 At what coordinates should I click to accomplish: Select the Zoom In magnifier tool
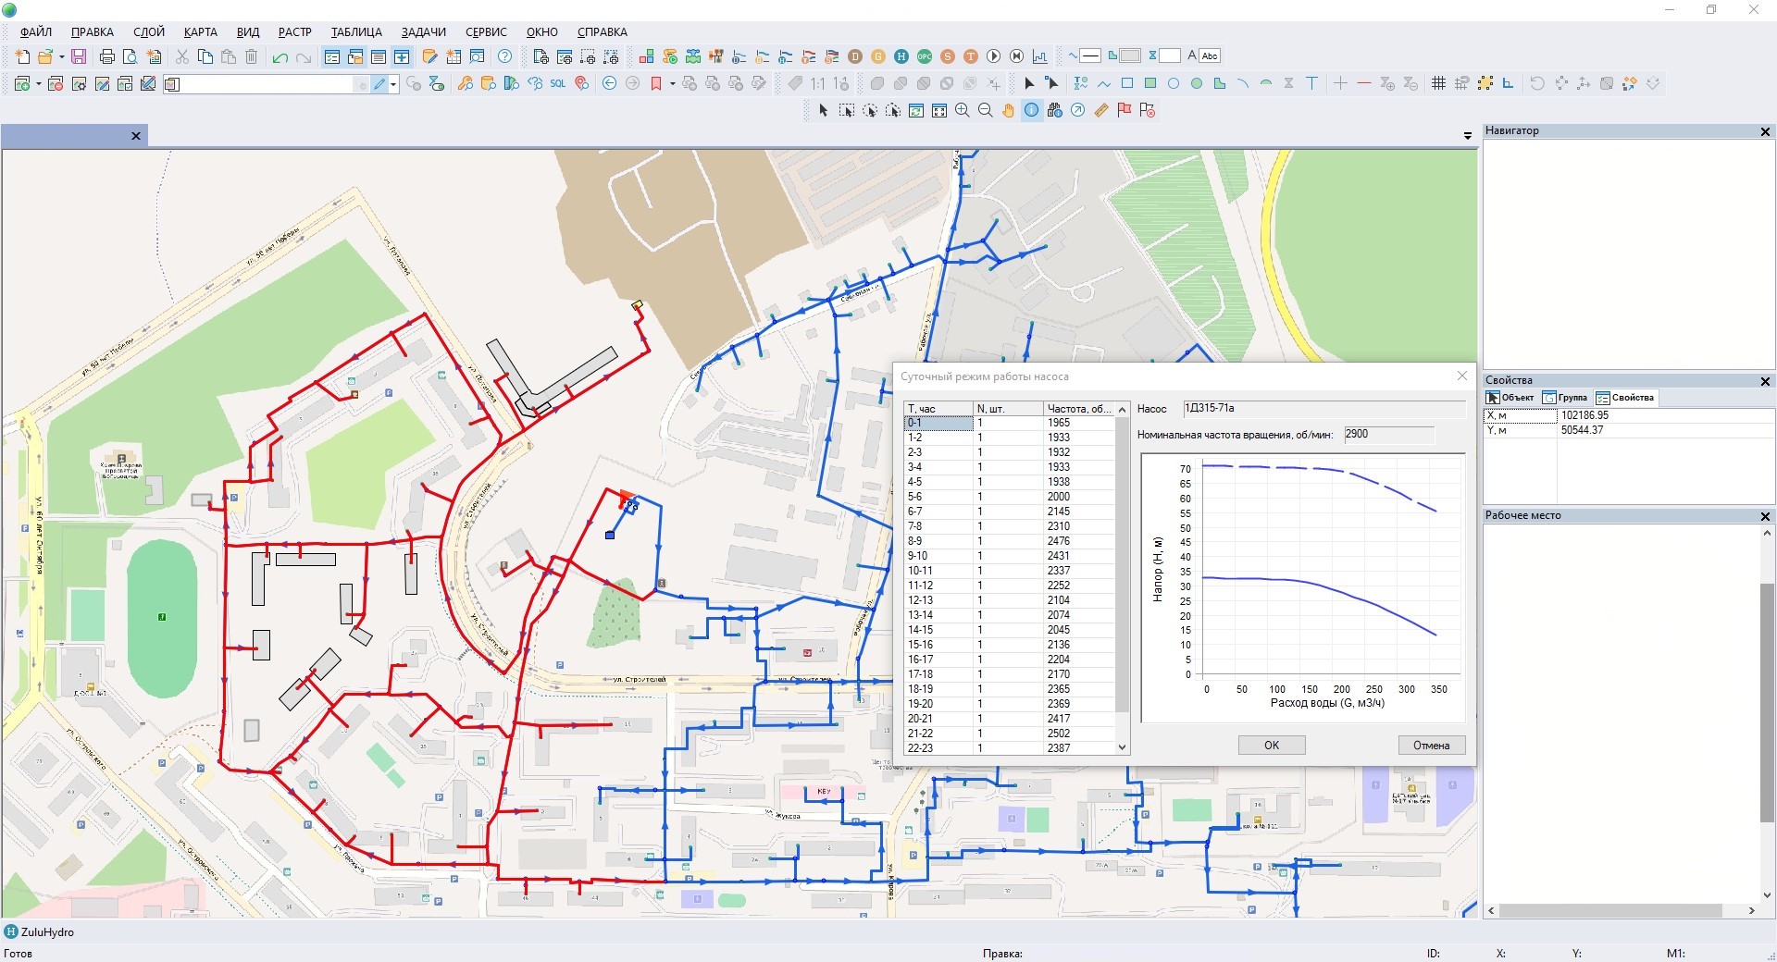(963, 111)
